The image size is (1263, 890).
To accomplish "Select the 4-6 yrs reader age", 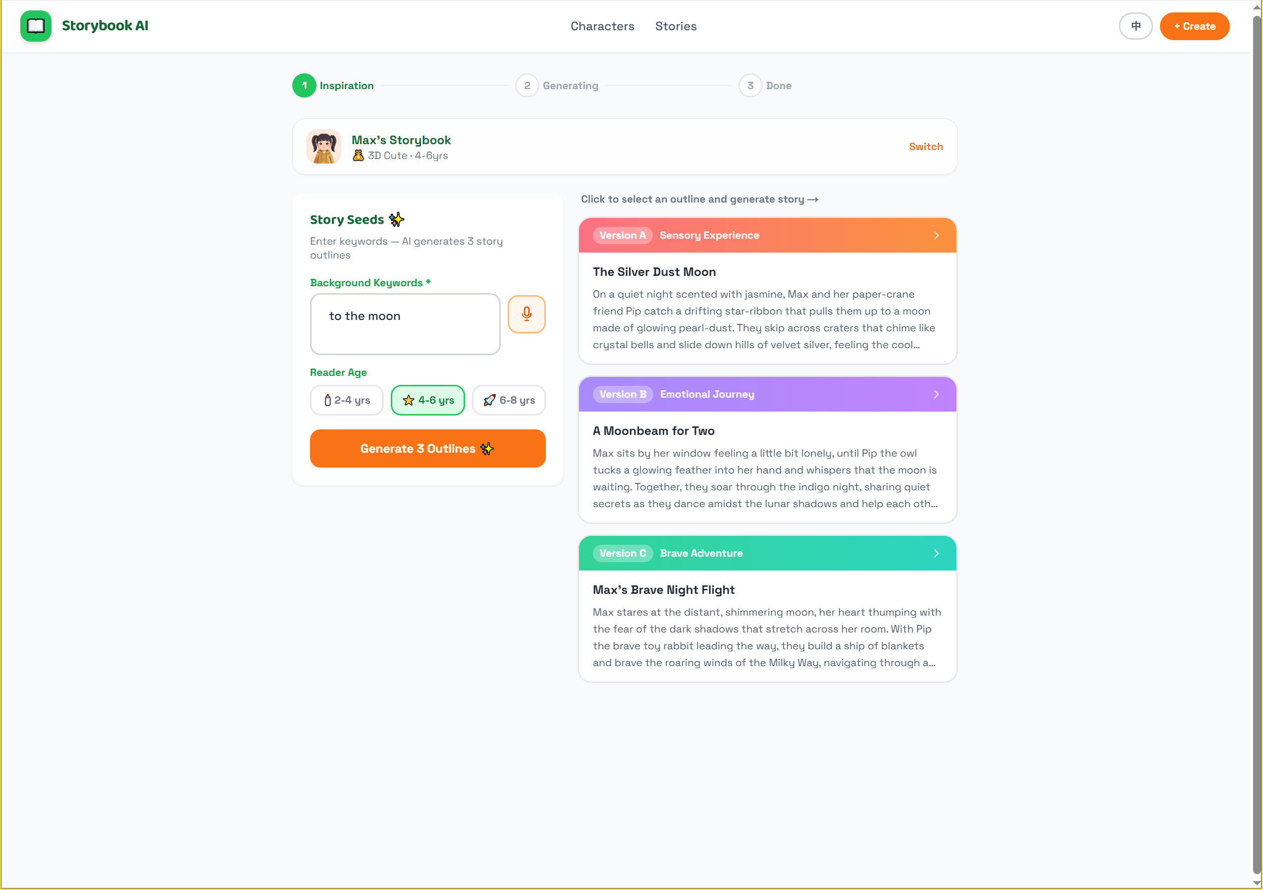I will 427,400.
